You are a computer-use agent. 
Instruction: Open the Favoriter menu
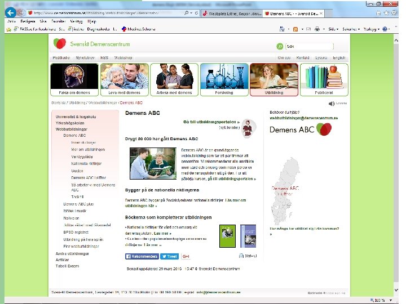coord(58,21)
